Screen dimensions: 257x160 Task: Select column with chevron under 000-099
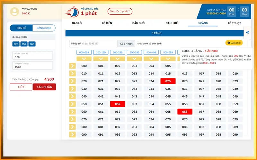84,59
